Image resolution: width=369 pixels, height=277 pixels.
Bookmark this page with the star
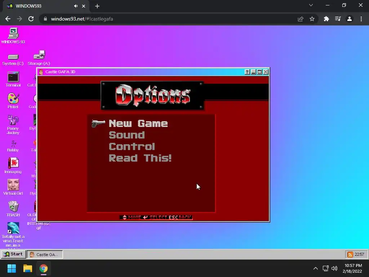[x=312, y=19]
